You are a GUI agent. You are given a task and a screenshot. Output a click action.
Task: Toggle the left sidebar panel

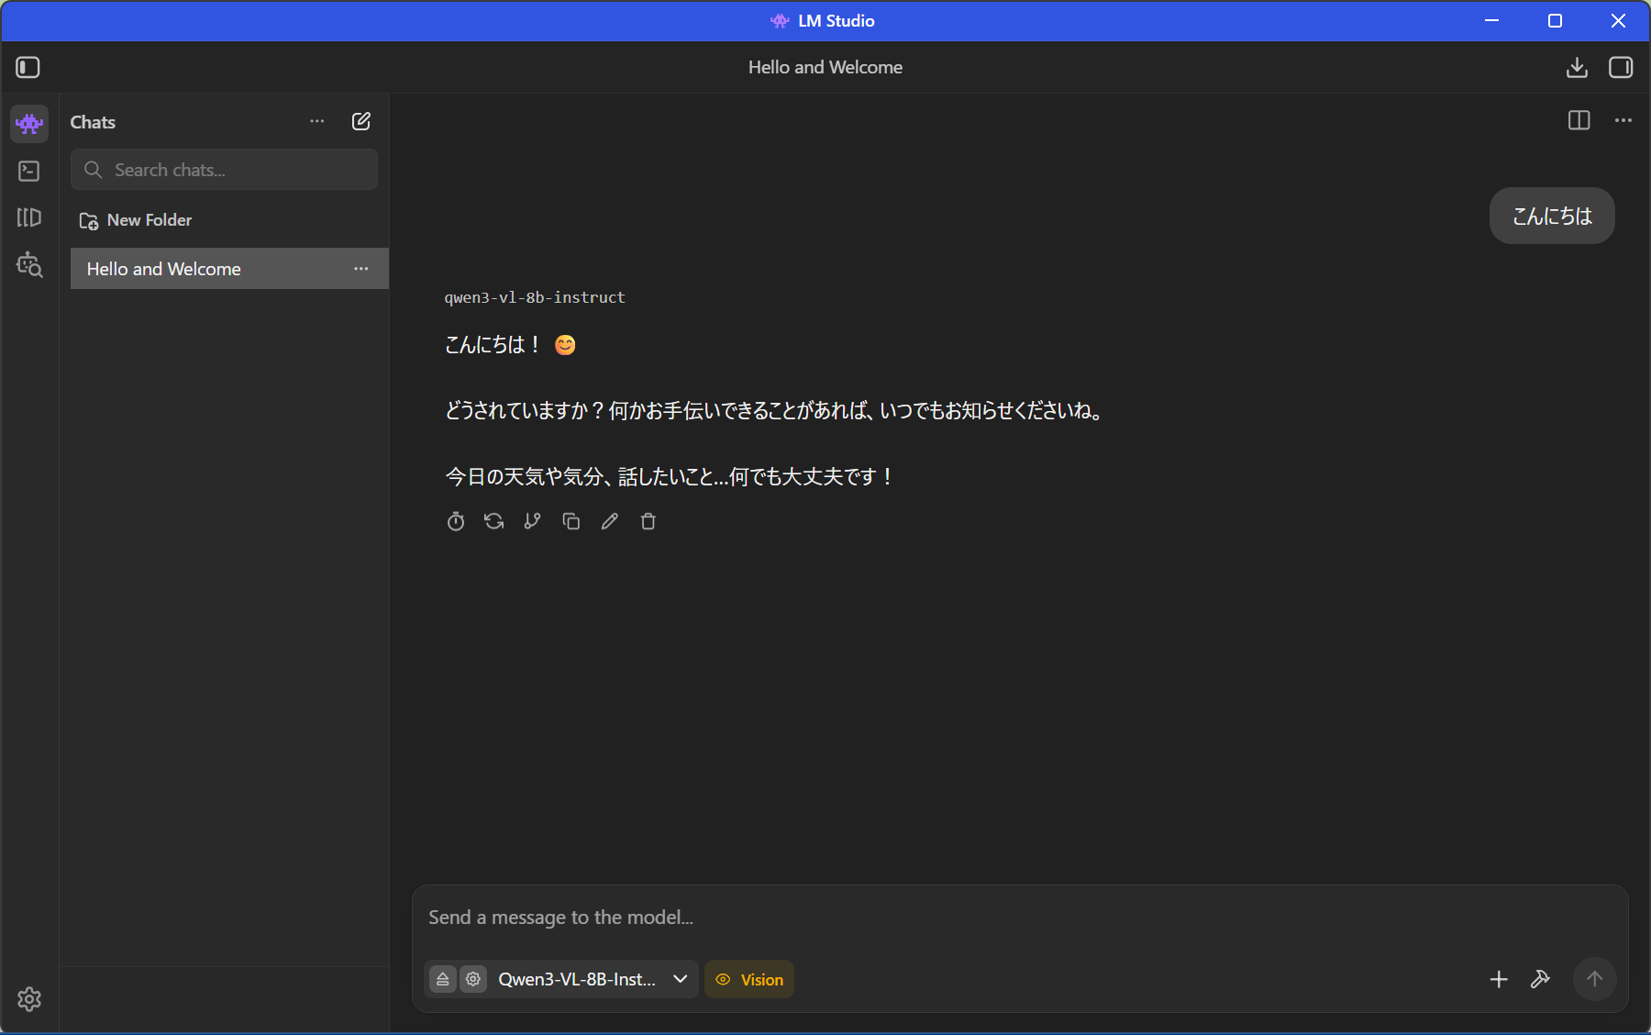pyautogui.click(x=28, y=67)
